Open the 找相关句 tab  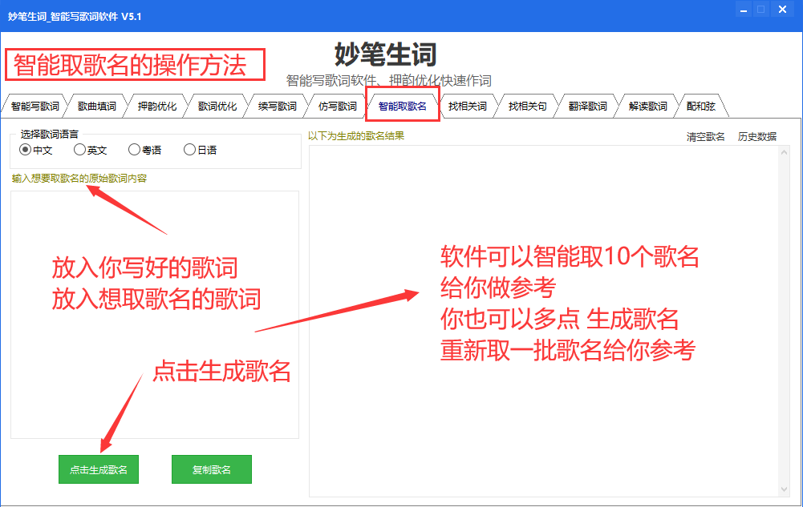(528, 107)
